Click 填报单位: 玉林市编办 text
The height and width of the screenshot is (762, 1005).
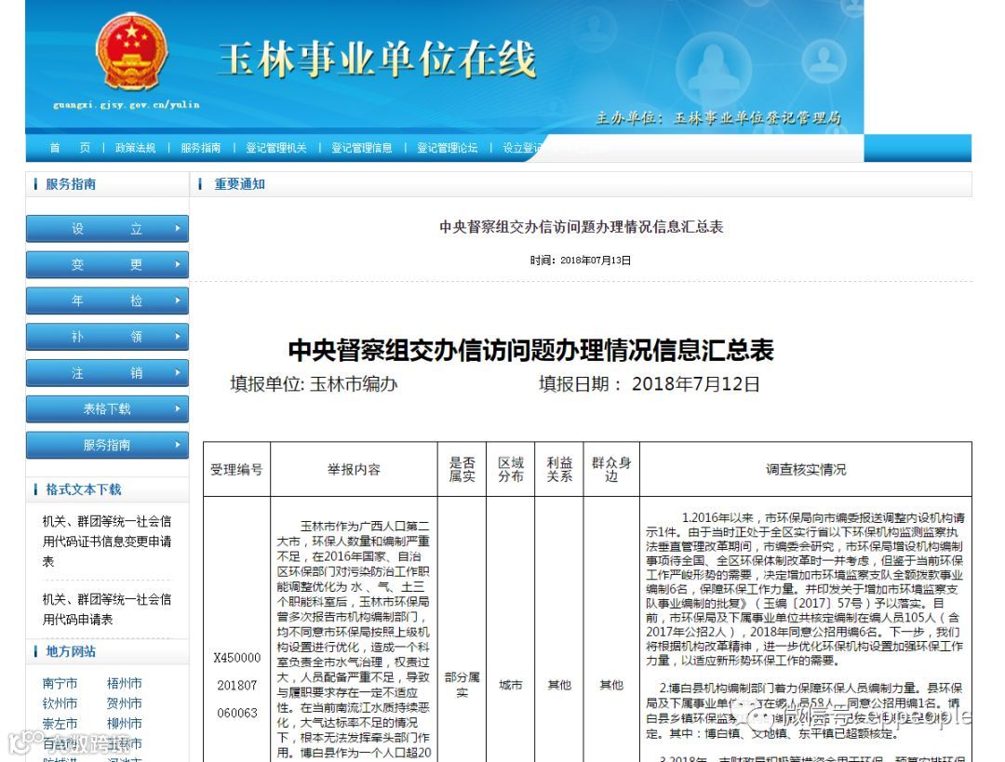tap(314, 384)
